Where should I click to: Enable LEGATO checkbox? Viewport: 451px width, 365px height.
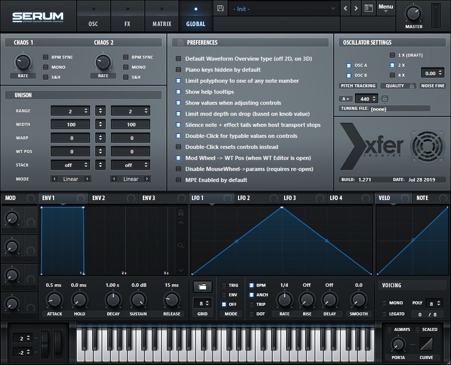(384, 314)
